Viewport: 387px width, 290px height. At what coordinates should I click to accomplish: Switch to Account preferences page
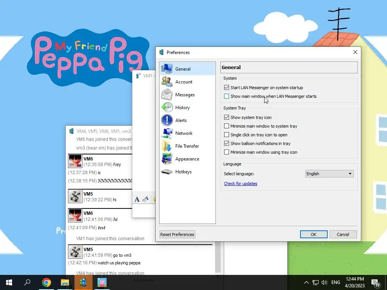click(x=187, y=82)
